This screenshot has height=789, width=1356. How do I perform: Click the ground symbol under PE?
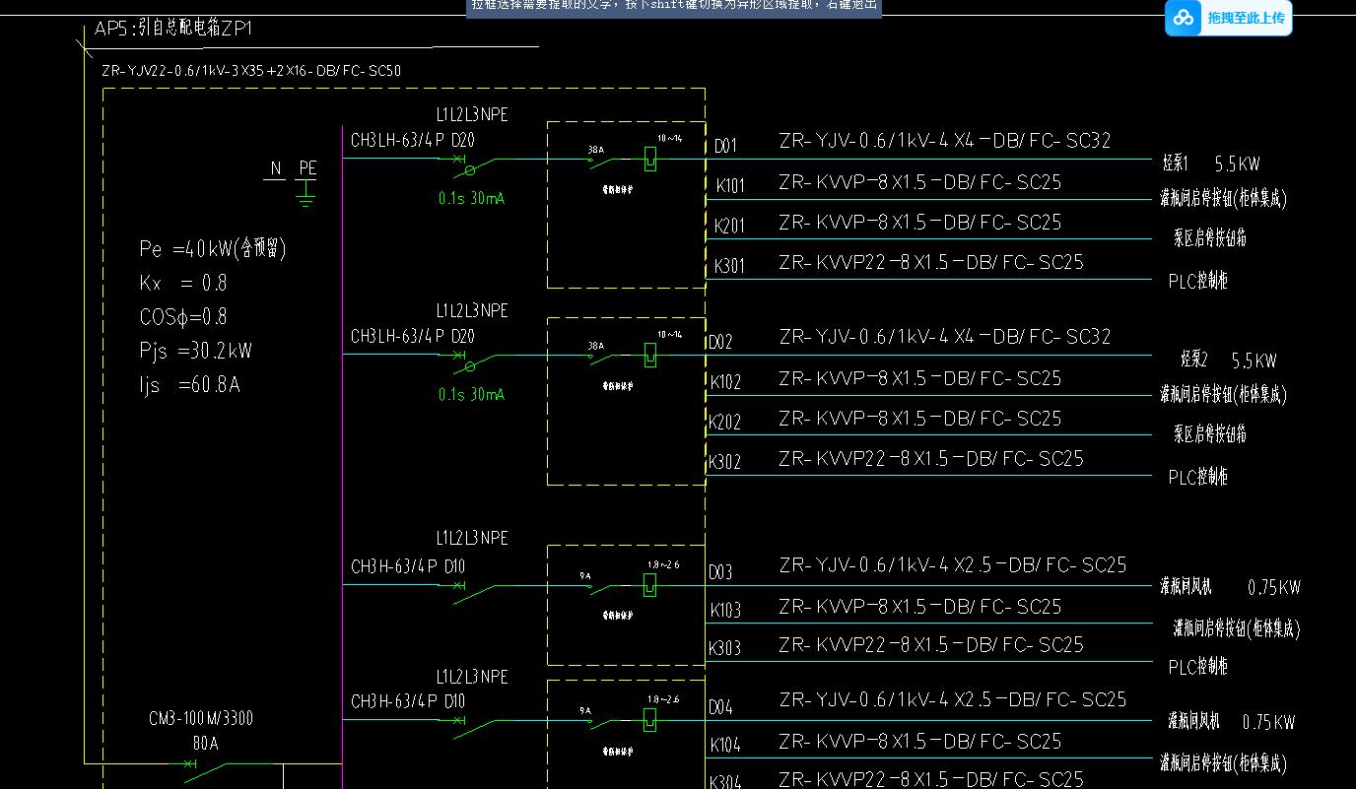coord(306,195)
